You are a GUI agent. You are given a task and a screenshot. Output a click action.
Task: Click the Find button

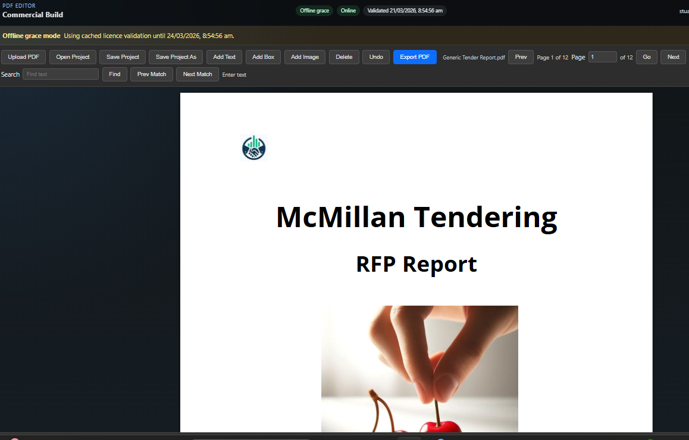(x=115, y=74)
